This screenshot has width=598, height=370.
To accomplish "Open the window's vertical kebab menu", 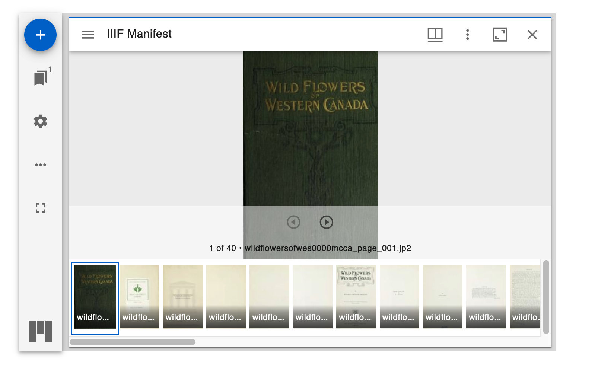I will 467,34.
